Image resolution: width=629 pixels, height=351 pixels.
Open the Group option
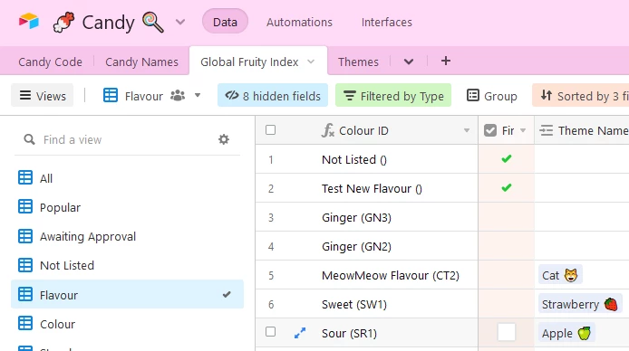tap(492, 96)
